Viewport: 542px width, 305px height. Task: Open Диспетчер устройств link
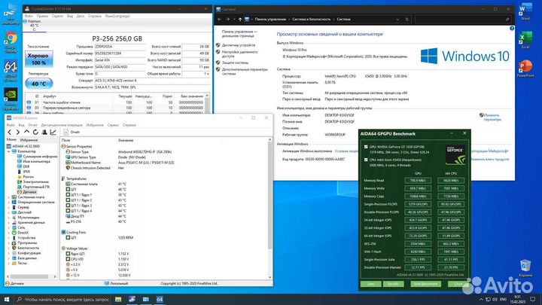tap(239, 45)
